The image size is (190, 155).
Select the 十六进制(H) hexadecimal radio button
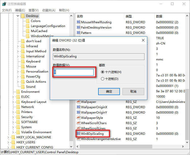pyautogui.click(x=102, y=72)
